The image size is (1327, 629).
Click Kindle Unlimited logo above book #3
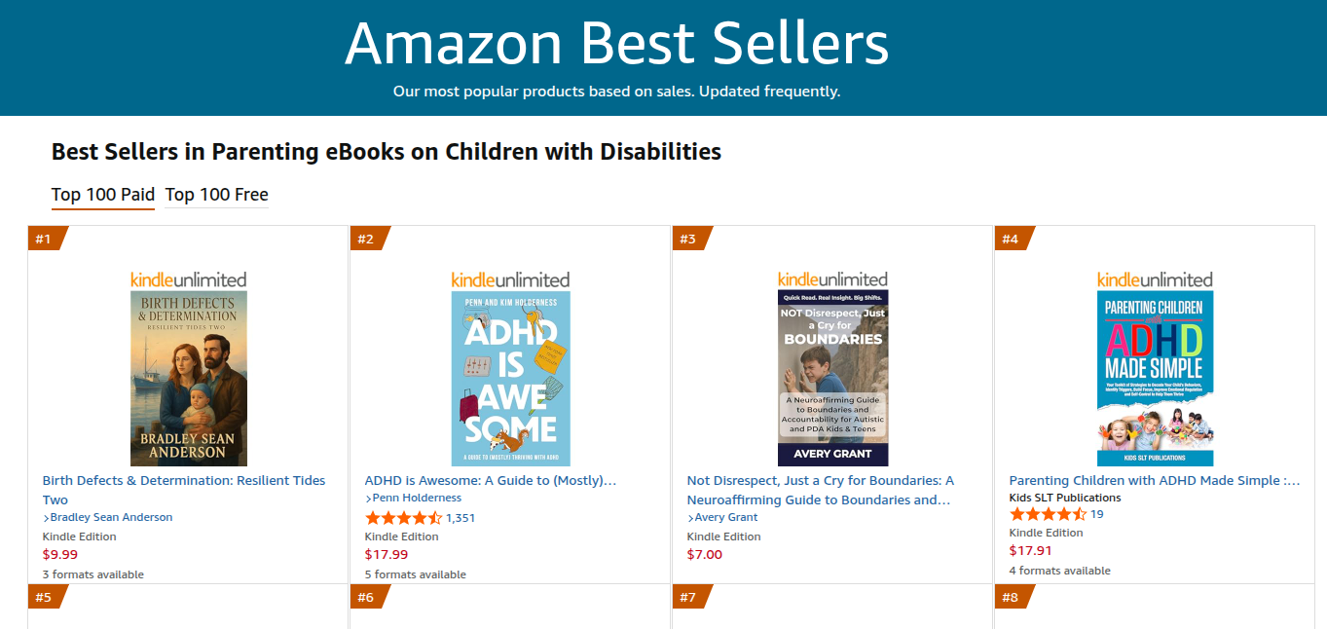(832, 279)
